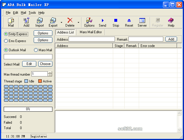Viewport: 184px width, 140px height.
Task: Select the Ems Express radio button
Action: click(x=6, y=41)
